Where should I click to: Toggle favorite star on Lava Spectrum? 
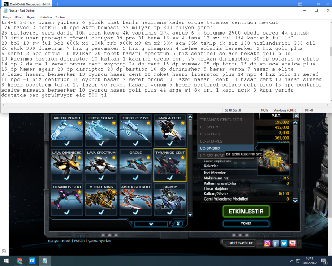pyautogui.click(x=114, y=157)
